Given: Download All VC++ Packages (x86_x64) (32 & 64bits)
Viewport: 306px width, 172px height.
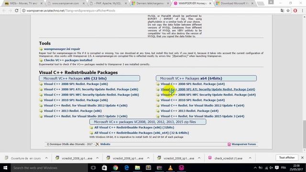Looking at the screenshot, I should point(142,133).
